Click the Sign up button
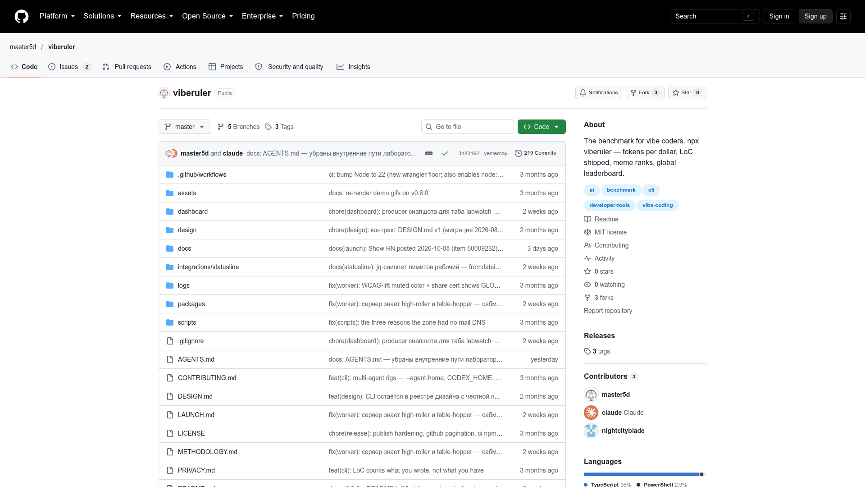865x487 pixels. (815, 16)
